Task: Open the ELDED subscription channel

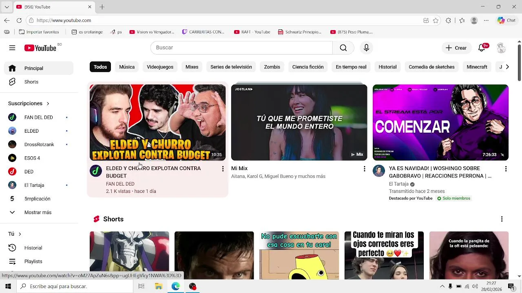Action: pyautogui.click(x=39, y=131)
